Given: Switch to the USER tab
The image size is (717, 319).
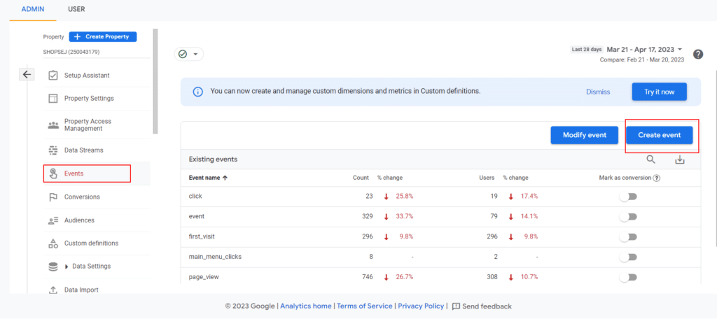Looking at the screenshot, I should tap(77, 9).
